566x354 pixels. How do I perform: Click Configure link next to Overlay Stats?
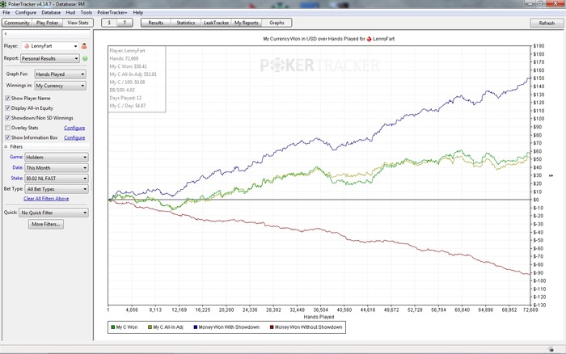coord(74,128)
